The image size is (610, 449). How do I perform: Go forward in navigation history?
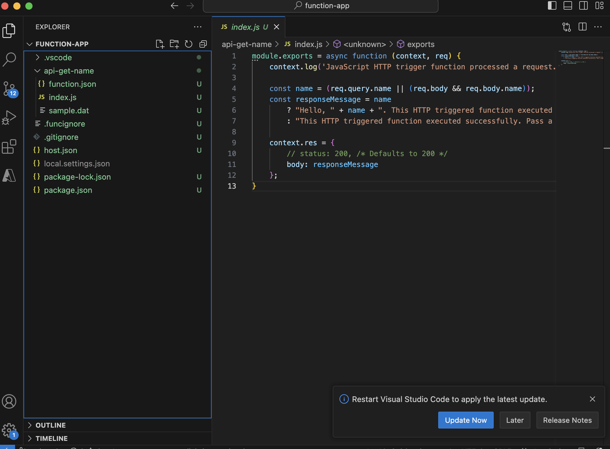(190, 6)
